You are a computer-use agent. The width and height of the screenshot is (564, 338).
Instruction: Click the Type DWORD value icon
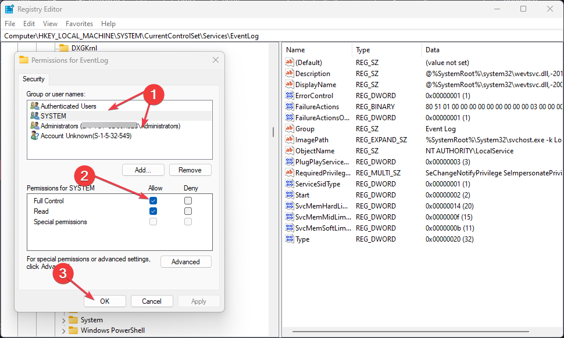pos(289,239)
